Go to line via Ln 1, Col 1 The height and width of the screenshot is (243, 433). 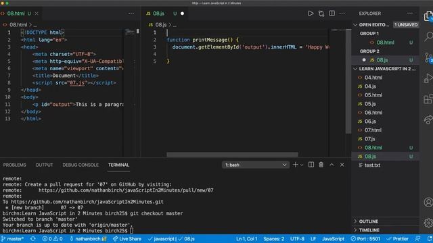246,239
